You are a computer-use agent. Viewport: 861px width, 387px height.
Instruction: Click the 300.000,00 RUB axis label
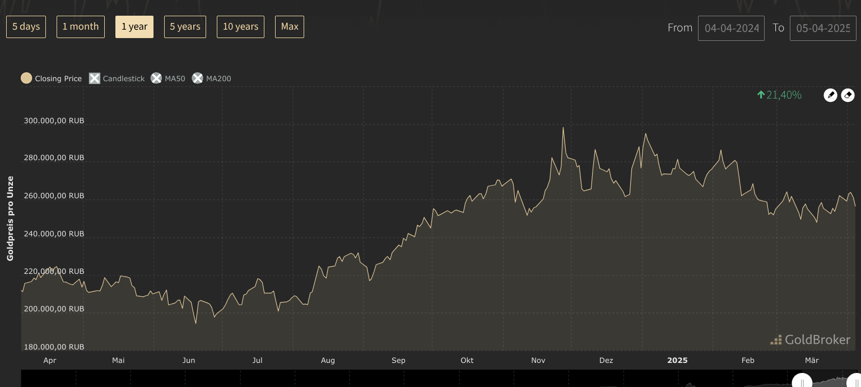pyautogui.click(x=54, y=120)
